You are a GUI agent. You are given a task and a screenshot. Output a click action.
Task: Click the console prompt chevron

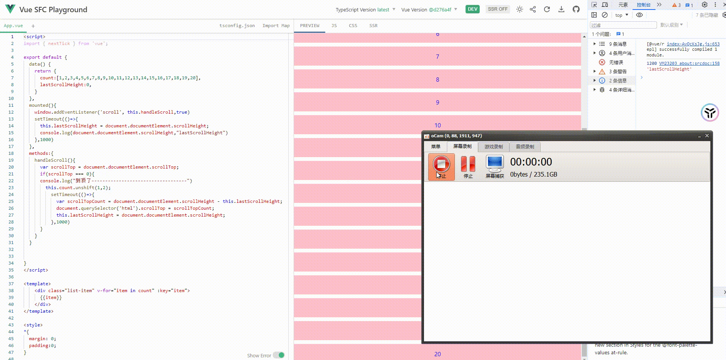point(642,77)
